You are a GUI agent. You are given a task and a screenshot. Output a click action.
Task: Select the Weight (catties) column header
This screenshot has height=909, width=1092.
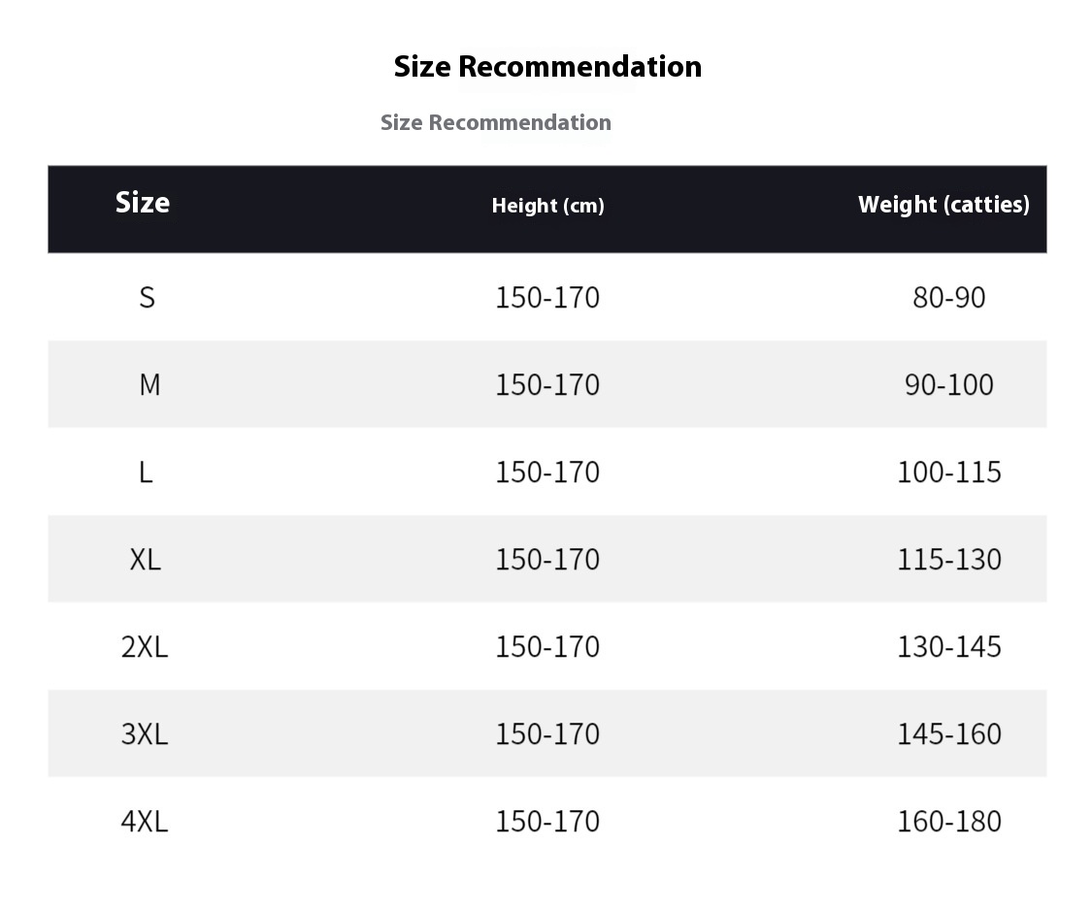(943, 205)
